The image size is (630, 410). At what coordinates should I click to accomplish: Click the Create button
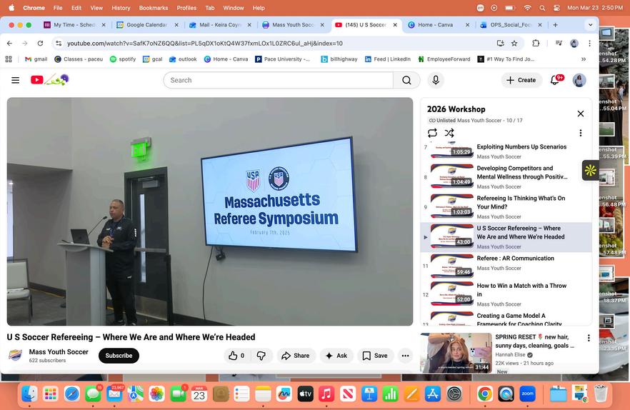click(x=521, y=80)
